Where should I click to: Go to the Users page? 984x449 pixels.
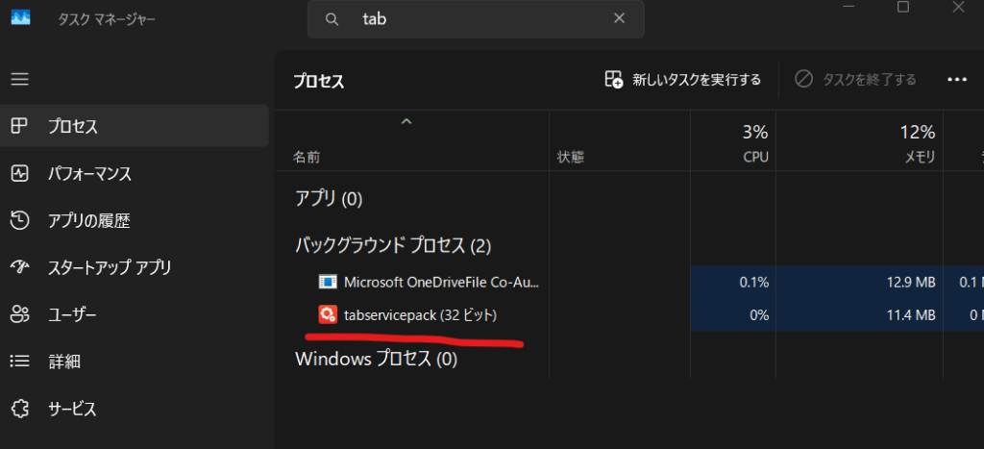(x=72, y=314)
